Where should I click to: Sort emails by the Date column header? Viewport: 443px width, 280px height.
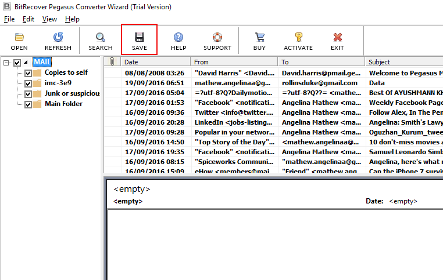tap(156, 61)
